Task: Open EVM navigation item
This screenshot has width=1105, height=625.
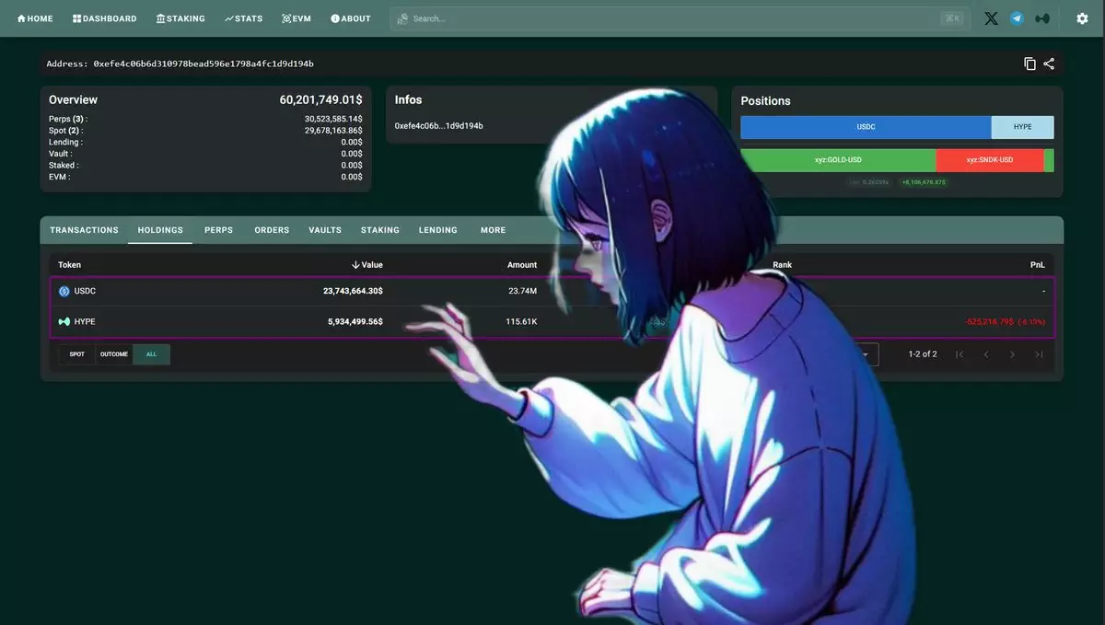Action: coord(297,18)
